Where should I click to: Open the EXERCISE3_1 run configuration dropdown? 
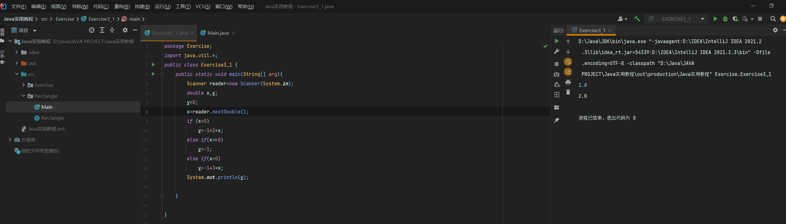pos(702,19)
